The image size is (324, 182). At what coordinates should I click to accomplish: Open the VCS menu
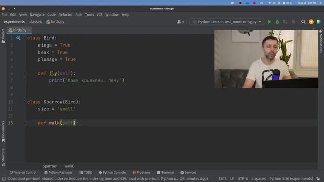(99, 15)
